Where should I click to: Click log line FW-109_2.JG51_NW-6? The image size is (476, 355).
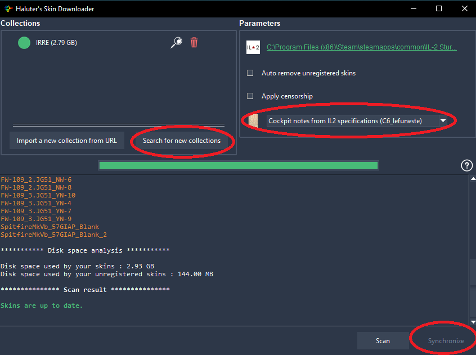[x=36, y=179]
